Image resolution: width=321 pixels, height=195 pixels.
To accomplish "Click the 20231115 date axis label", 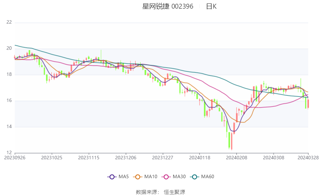I will click(89, 158).
